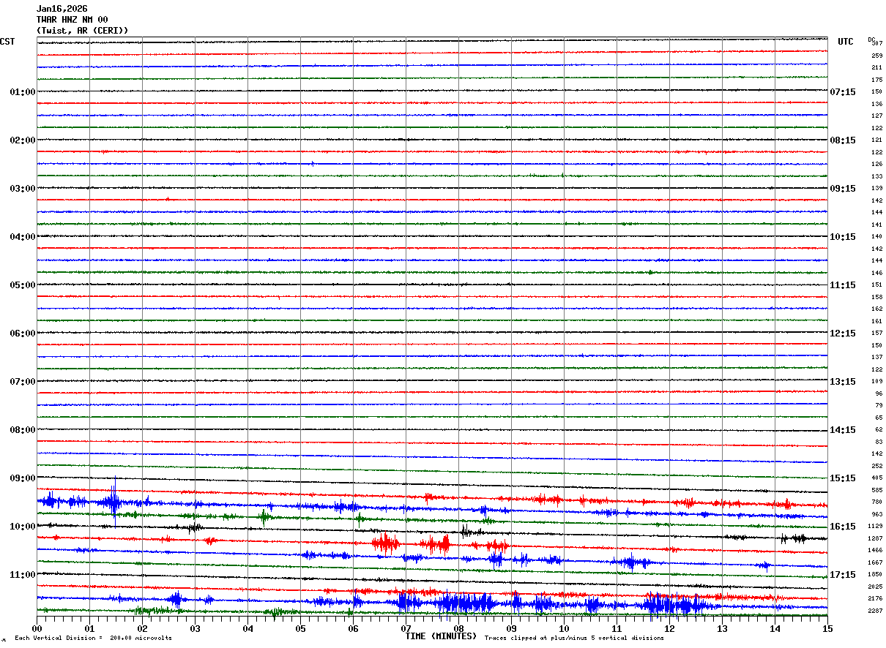Select the station code TWAR HNZ NM 00
The width and height of the screenshot is (886, 648).
pyautogui.click(x=72, y=20)
